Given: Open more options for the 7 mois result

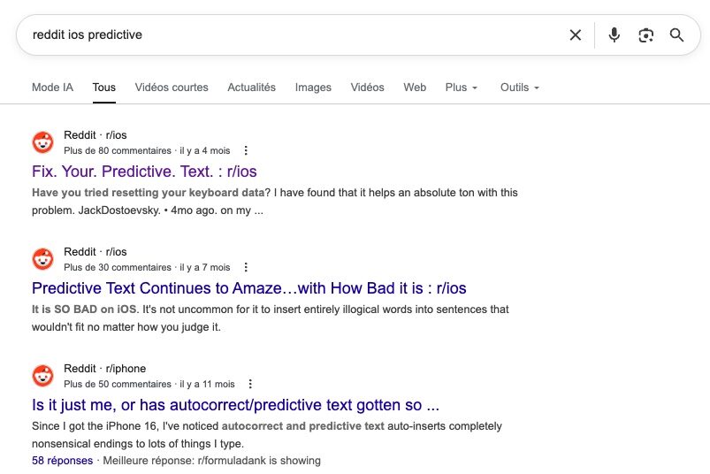Looking at the screenshot, I should (246, 267).
